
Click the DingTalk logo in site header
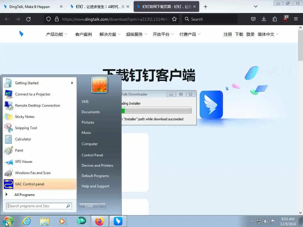click(21, 34)
